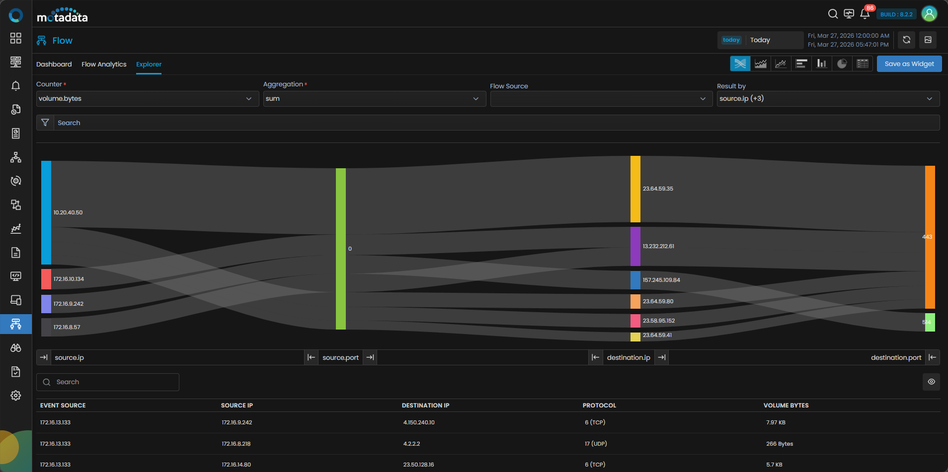Viewport: 948px width, 472px height.
Task: Open the Flow Analytics tab
Action: (x=104, y=65)
